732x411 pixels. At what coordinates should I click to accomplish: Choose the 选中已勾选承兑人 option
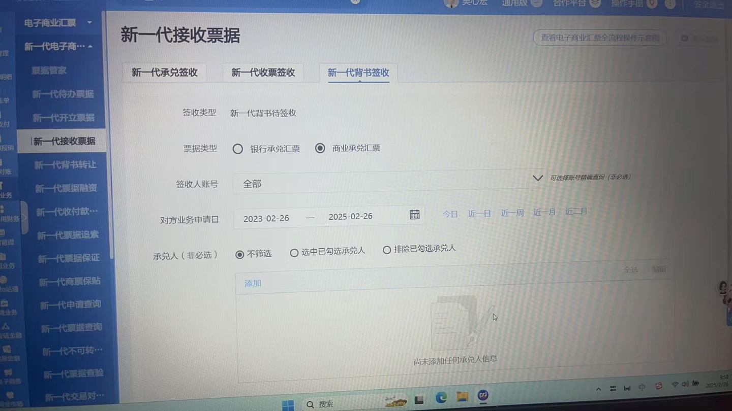[294, 253]
